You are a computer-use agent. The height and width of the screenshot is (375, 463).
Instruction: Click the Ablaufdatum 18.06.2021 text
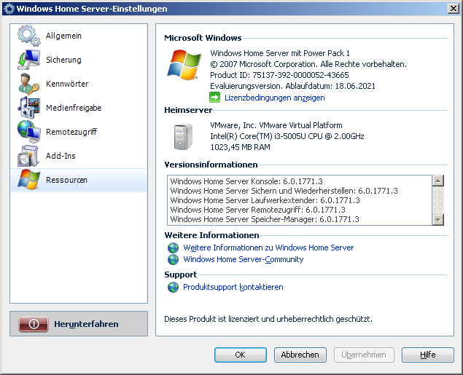coord(330,86)
